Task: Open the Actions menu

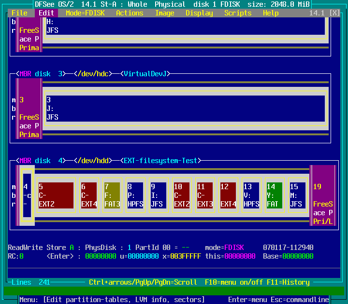Action: click(x=130, y=13)
